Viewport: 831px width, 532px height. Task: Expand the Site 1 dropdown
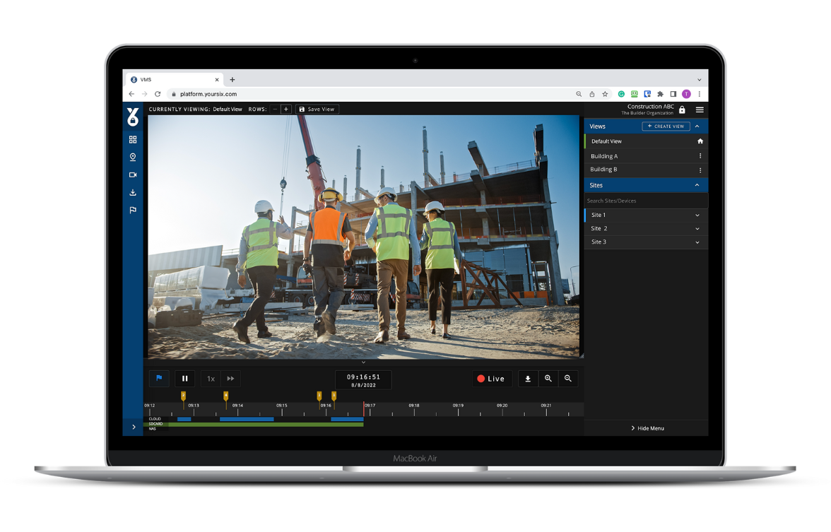(x=697, y=215)
